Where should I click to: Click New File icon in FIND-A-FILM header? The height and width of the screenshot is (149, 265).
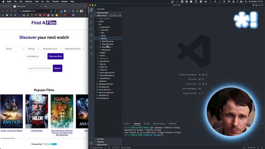(x=111, y=16)
